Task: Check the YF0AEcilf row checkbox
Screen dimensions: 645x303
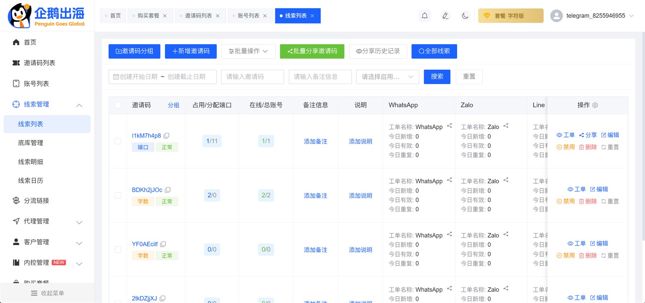Action: coord(118,249)
